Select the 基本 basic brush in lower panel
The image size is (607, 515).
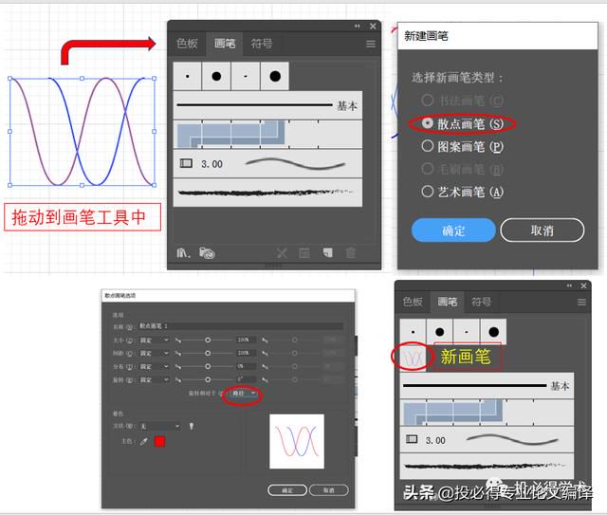coord(487,386)
